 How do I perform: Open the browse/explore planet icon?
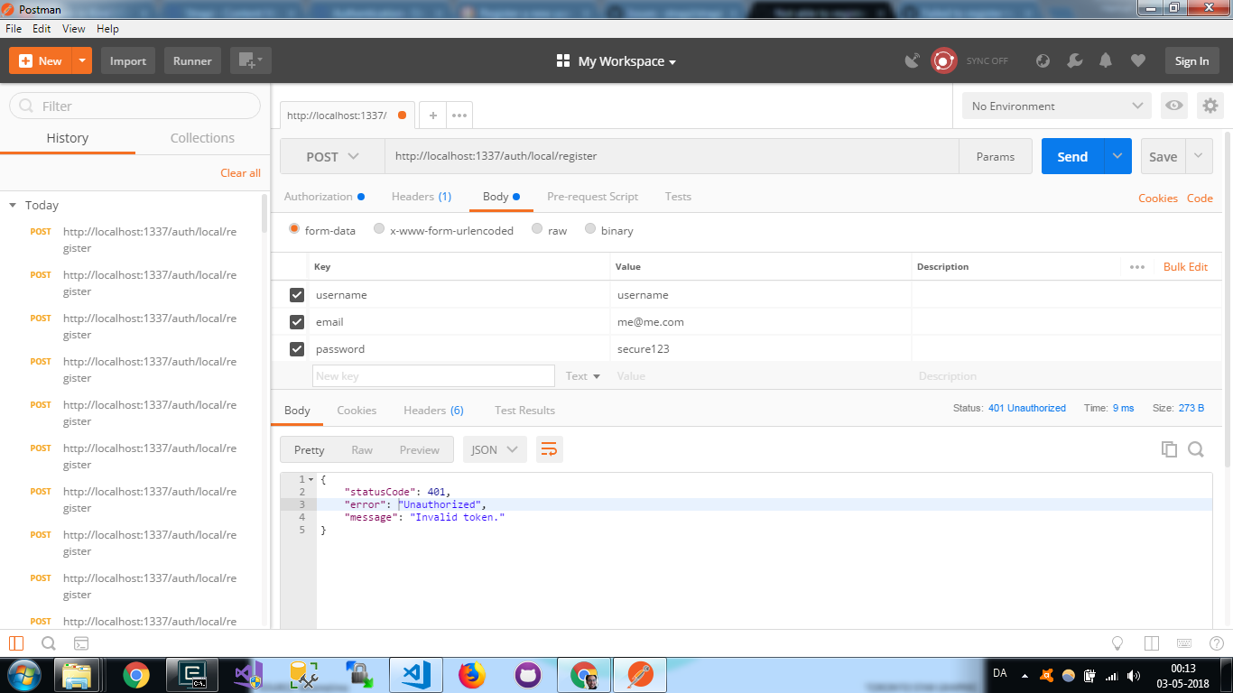[x=1043, y=60]
